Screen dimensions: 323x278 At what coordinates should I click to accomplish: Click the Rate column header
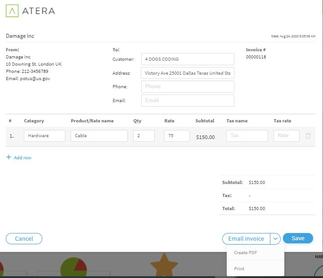[169, 121]
